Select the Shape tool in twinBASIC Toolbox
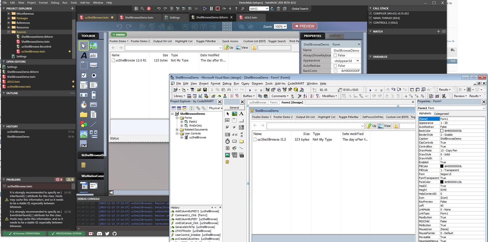The height and width of the screenshot is (242, 488). coord(84,125)
